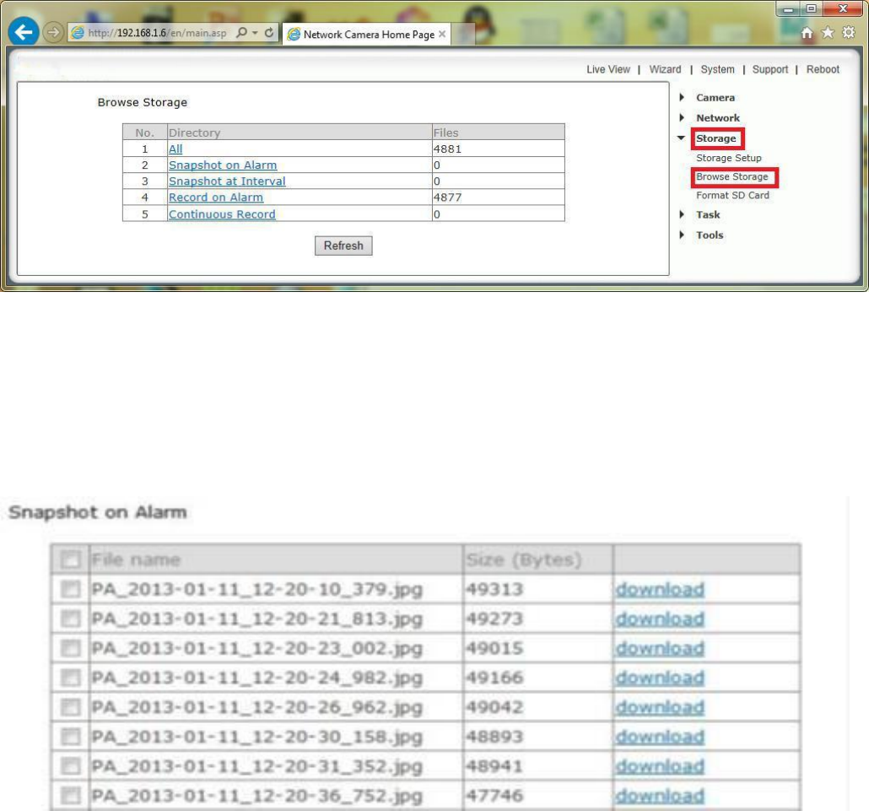Image resolution: width=869 pixels, height=811 pixels.
Task: Open Live View menu
Action: pos(608,69)
